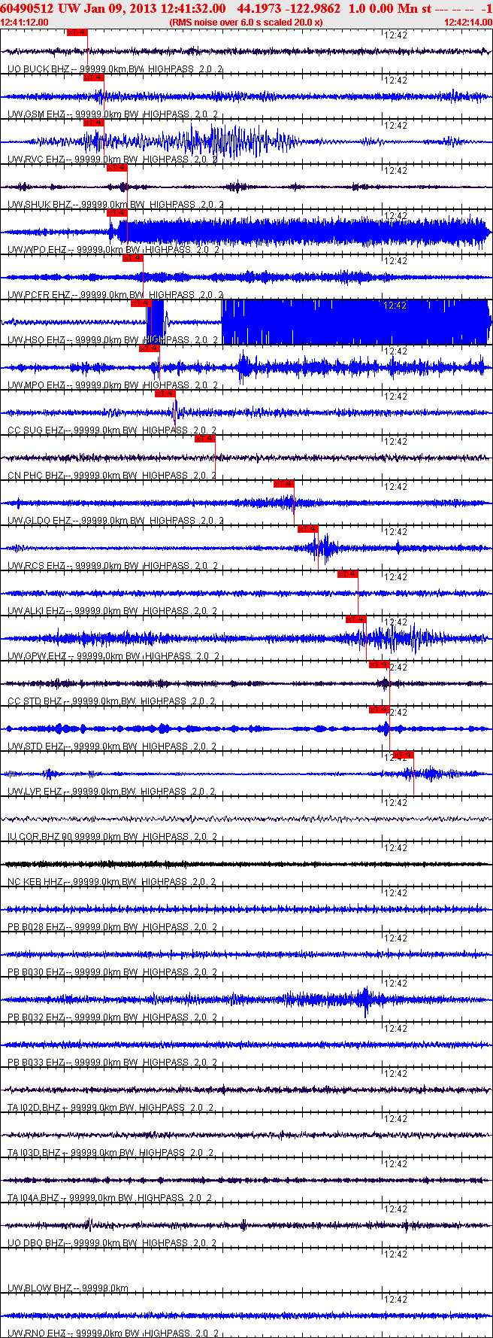The width and height of the screenshot is (493, 1338).
Task: Click the pick flag on CN PHC trace
Action: pyautogui.click(x=205, y=439)
